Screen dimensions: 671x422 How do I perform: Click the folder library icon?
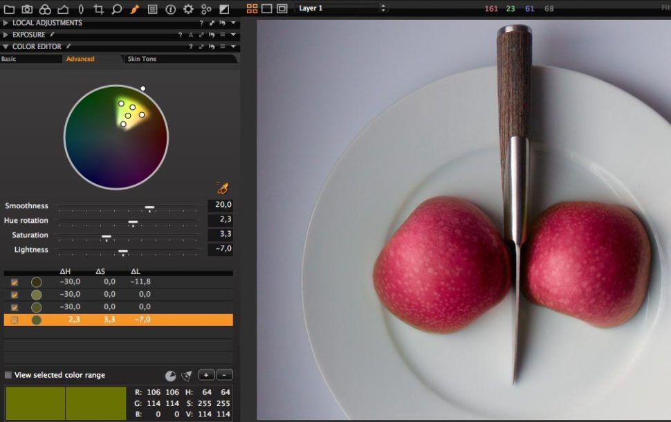(8, 9)
